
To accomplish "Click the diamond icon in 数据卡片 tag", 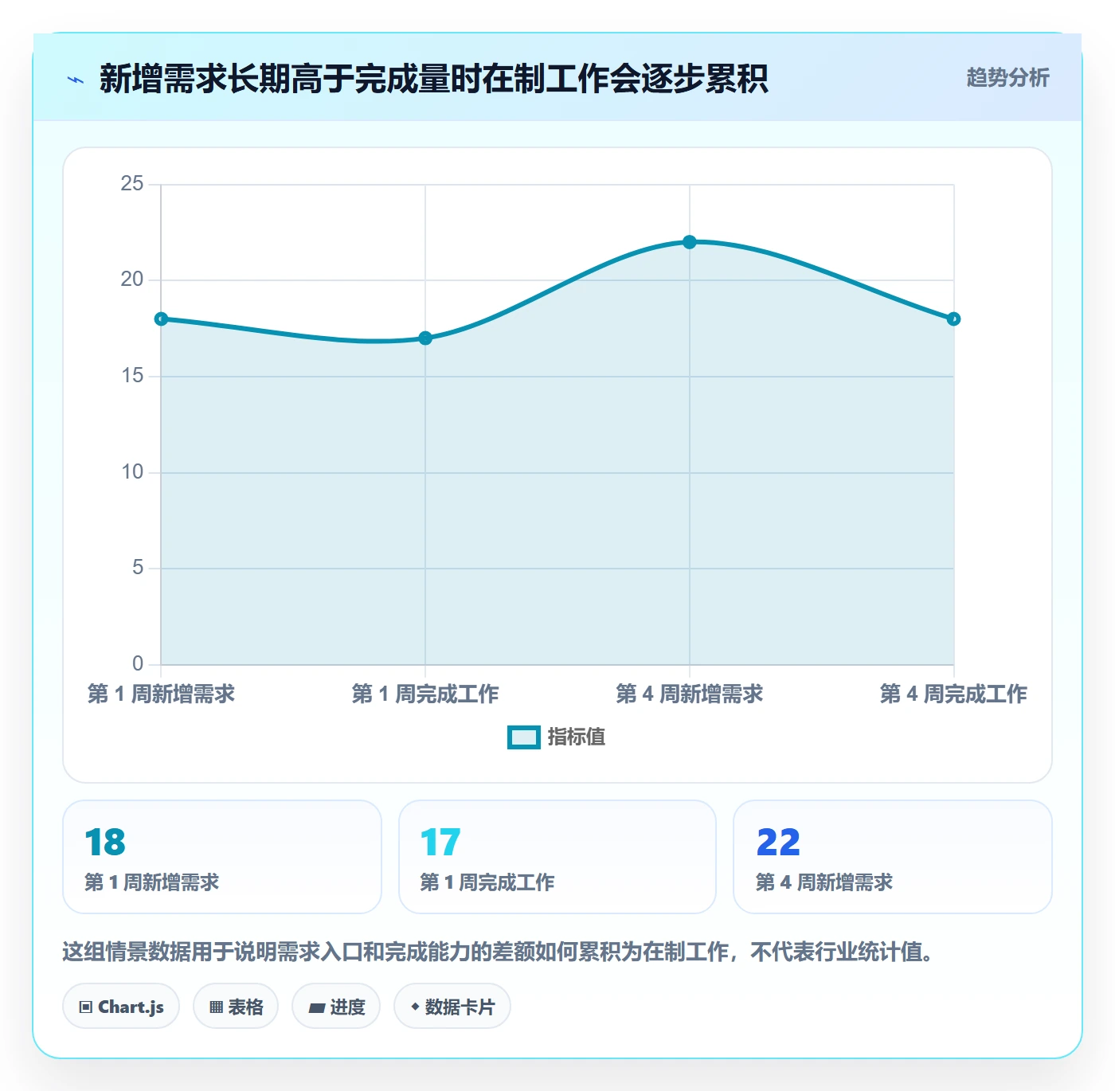I will pyautogui.click(x=415, y=1007).
